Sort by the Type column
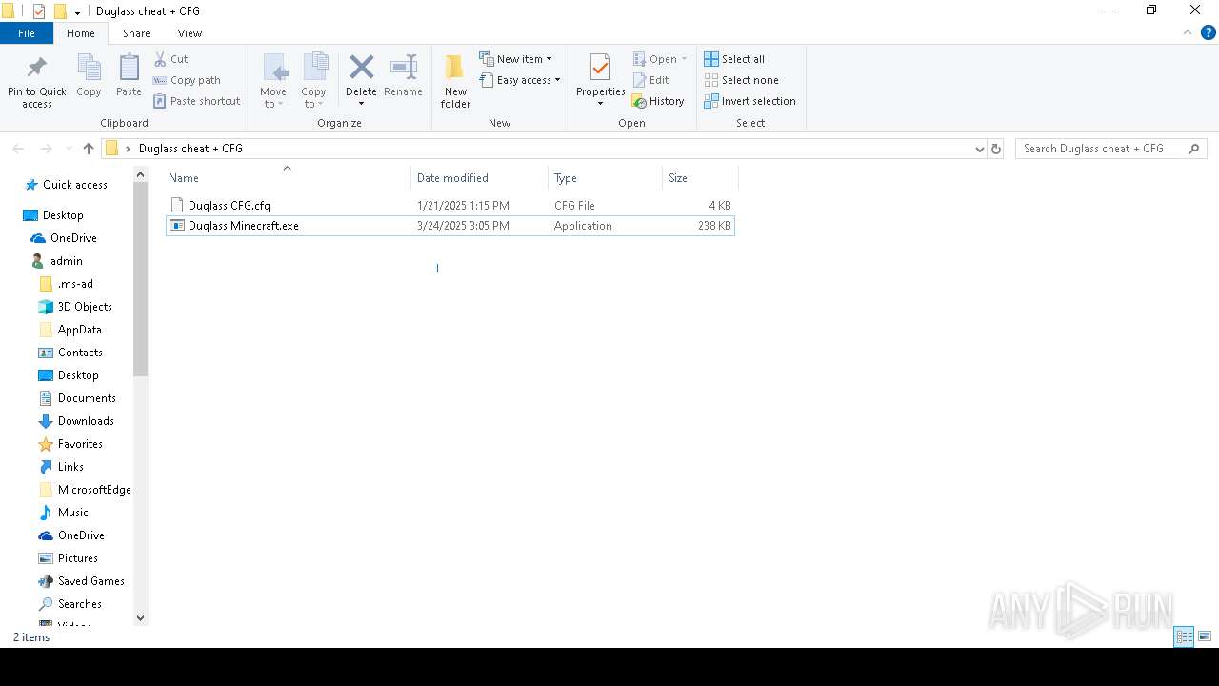This screenshot has width=1219, height=686. pos(605,178)
